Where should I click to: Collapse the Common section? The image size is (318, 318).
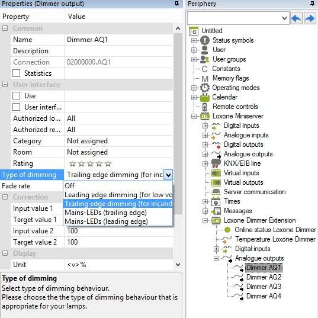5,28
